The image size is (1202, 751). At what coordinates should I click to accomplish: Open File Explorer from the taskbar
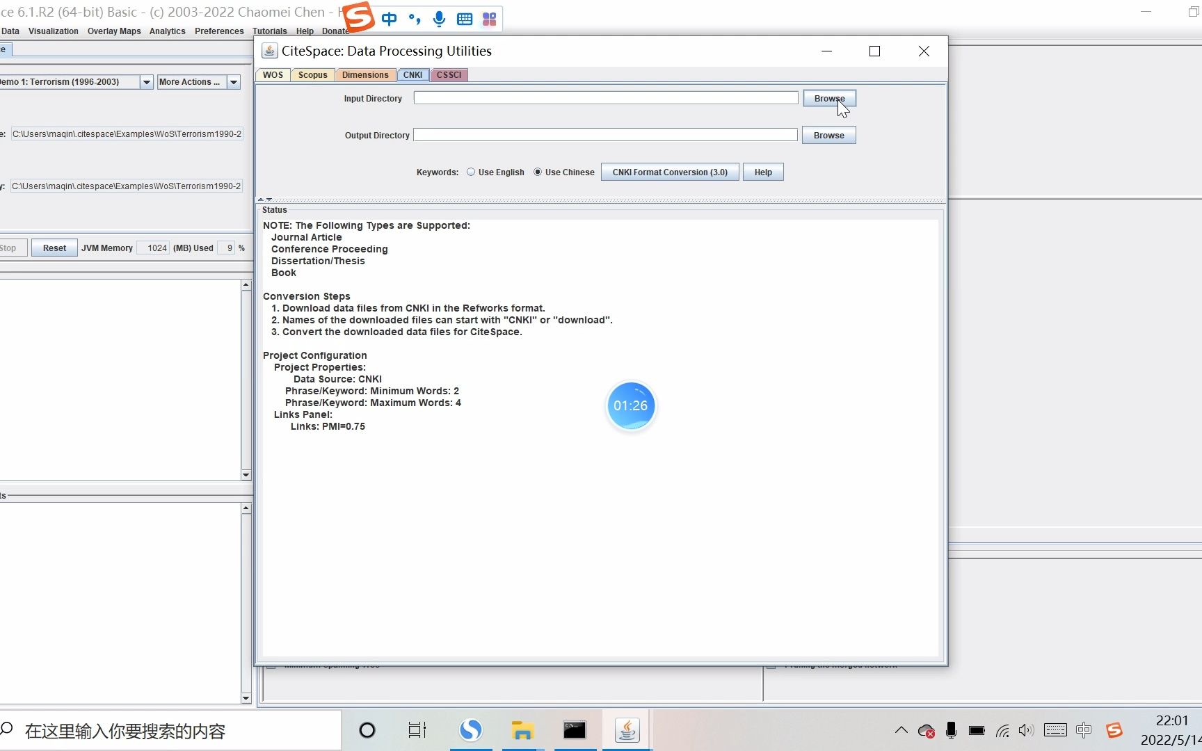[522, 730]
